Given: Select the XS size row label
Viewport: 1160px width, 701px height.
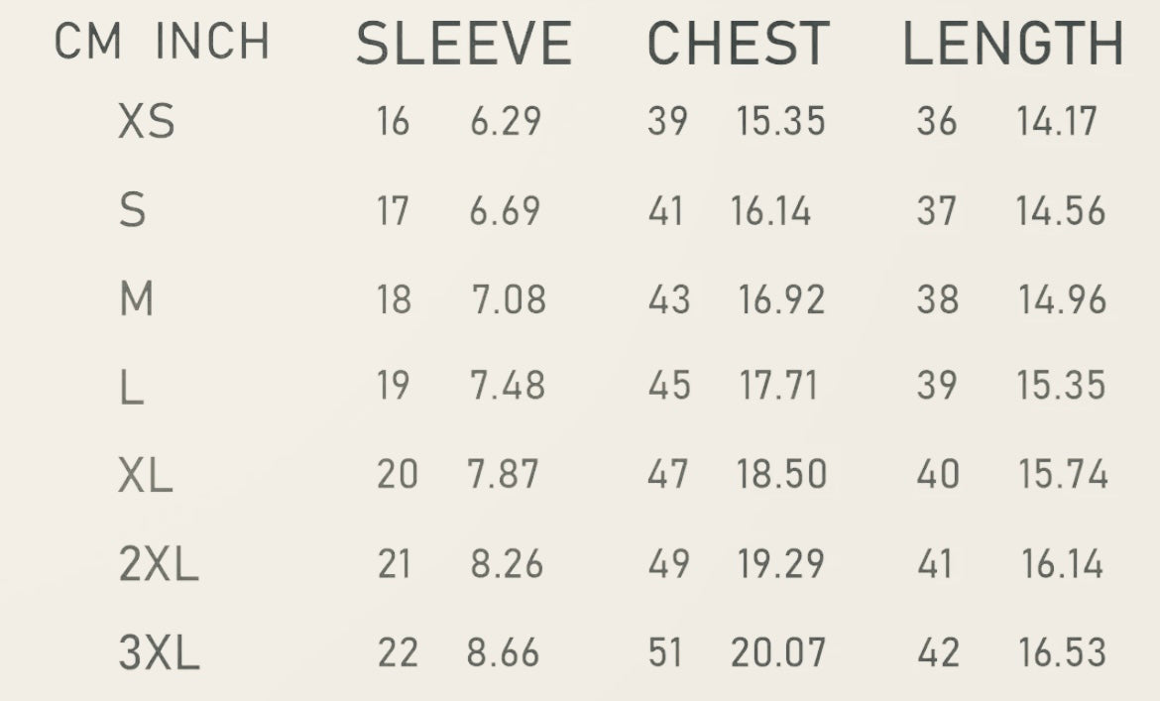Looking at the screenshot, I should pos(147,123).
